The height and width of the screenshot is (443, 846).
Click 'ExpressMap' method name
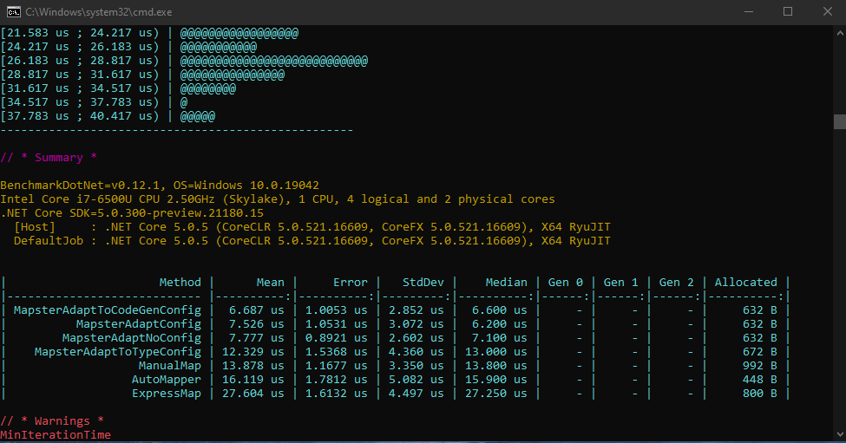(167, 394)
